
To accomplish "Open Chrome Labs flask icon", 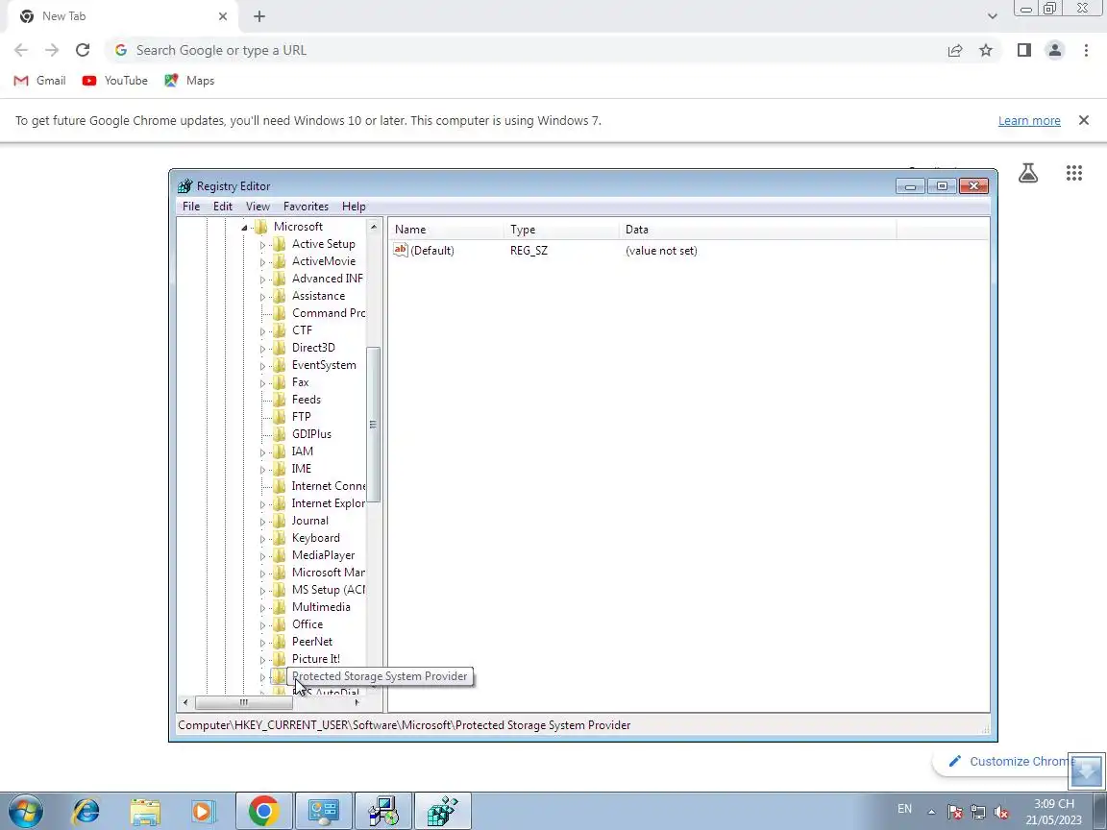I will click(1028, 173).
